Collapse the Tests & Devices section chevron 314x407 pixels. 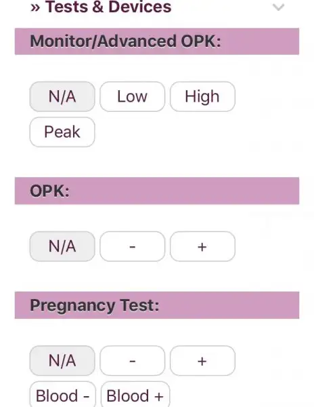click(x=279, y=7)
